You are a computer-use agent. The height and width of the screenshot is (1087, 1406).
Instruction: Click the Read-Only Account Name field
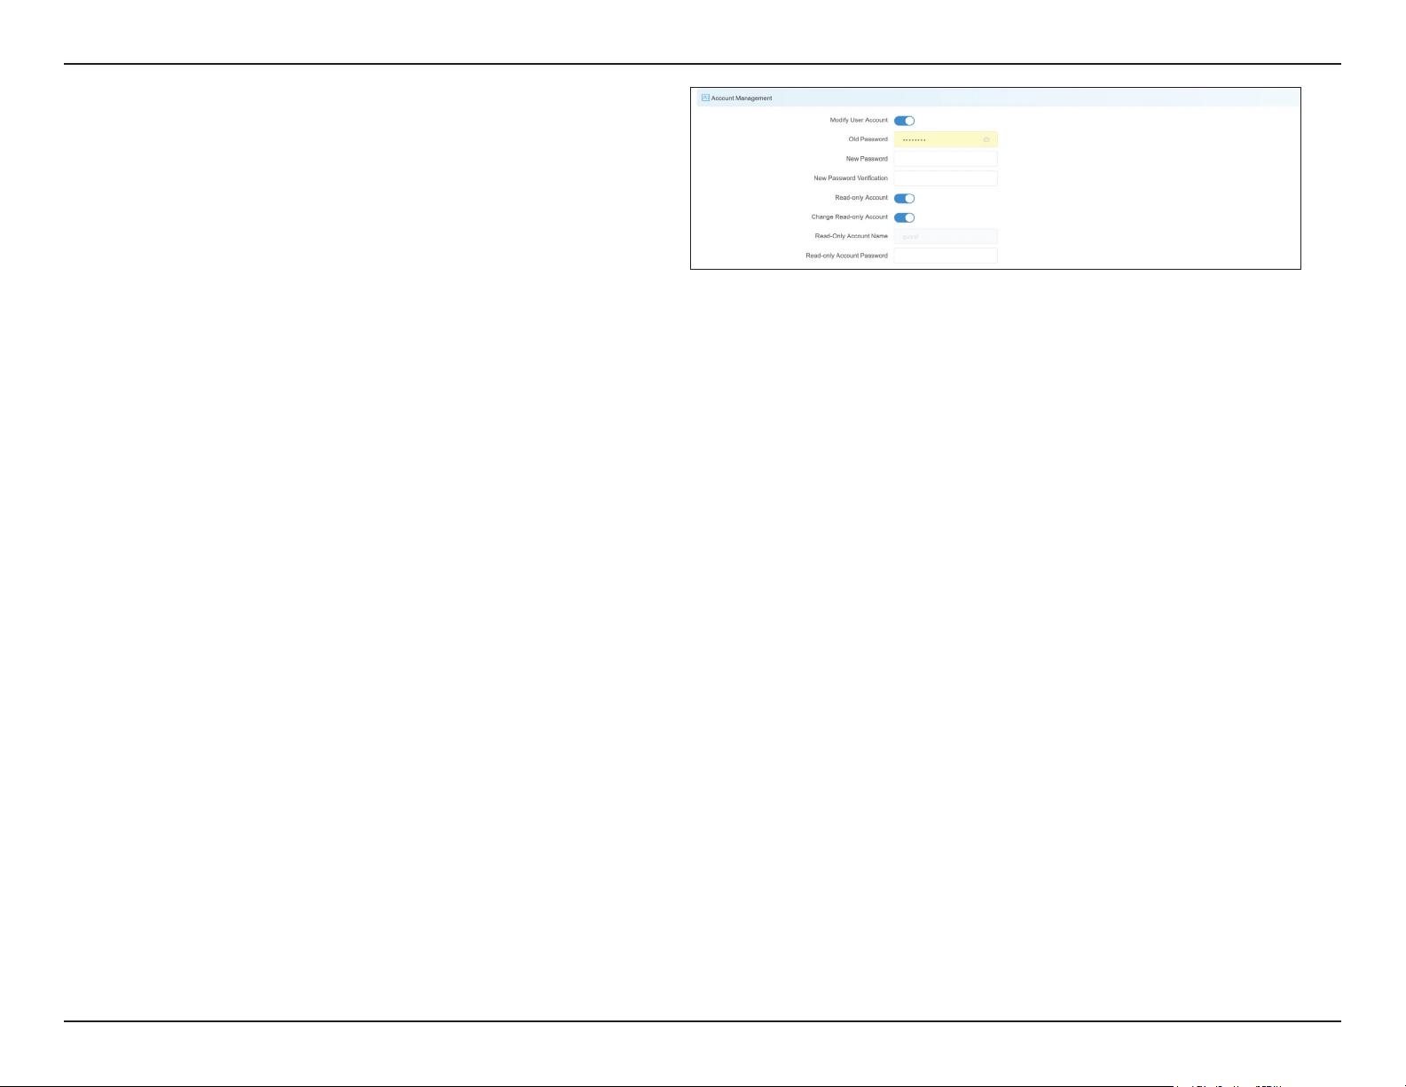click(945, 236)
